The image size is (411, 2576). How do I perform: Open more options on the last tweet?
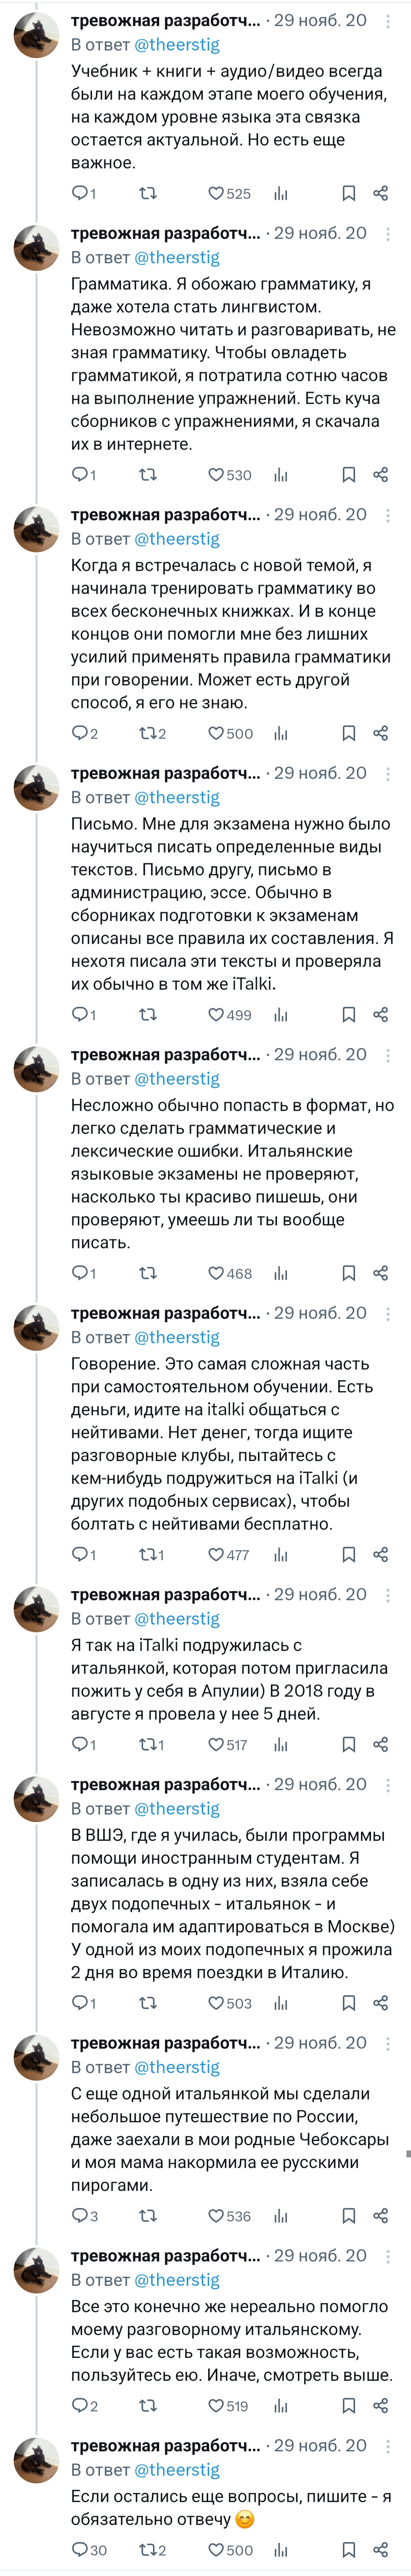pos(388,2445)
